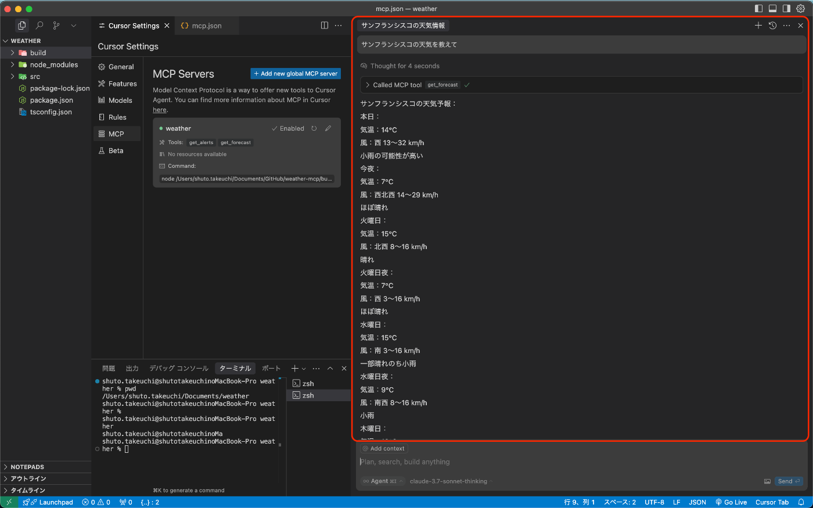This screenshot has width=813, height=508.
Task: Send the chat message
Action: click(x=789, y=481)
